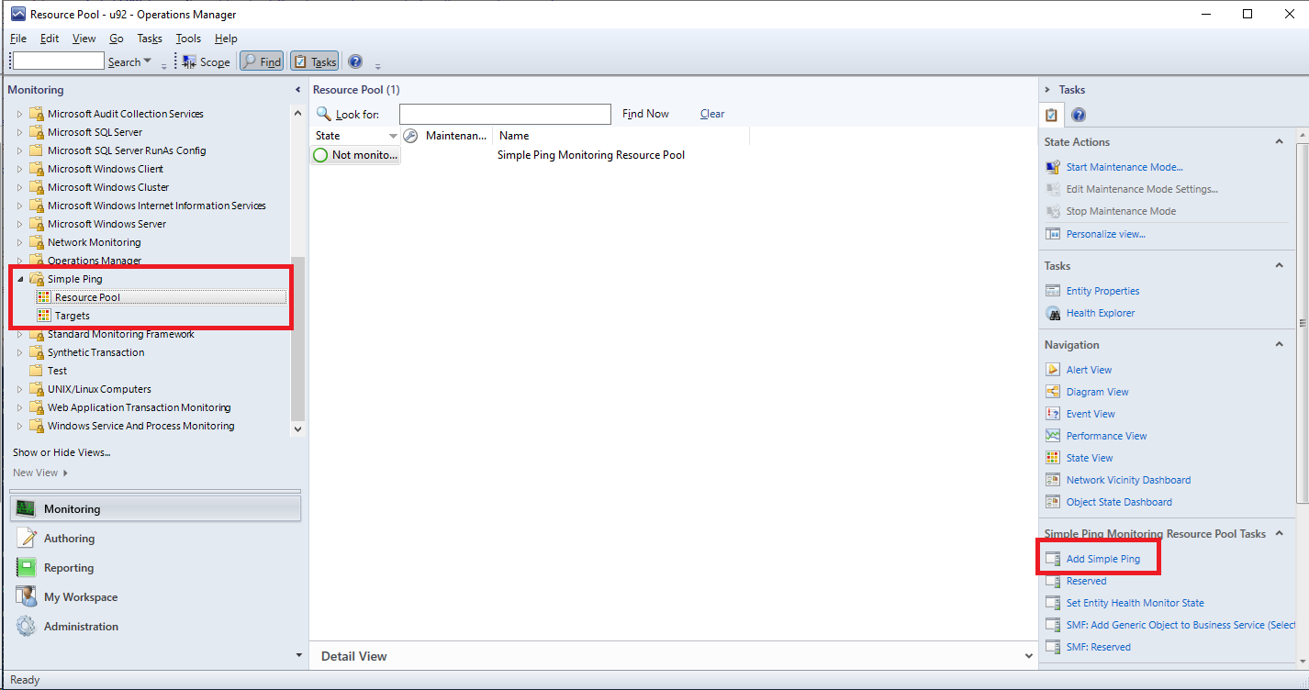1309x690 pixels.
Task: Click the Administration gear icon
Action: click(x=27, y=627)
